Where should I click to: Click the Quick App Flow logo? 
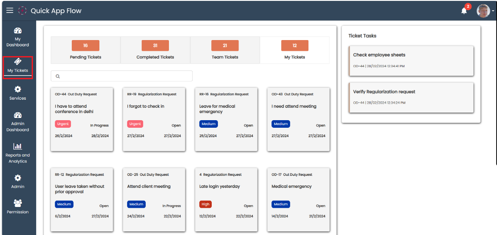click(22, 11)
